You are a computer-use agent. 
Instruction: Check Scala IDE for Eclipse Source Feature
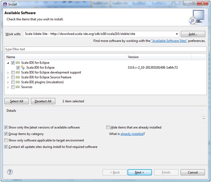coord(13,78)
